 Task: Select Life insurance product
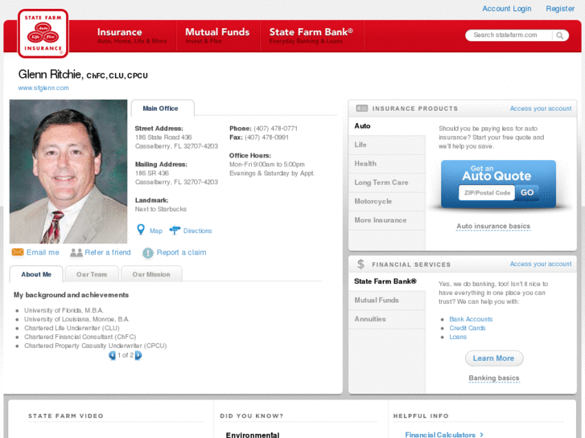387,145
